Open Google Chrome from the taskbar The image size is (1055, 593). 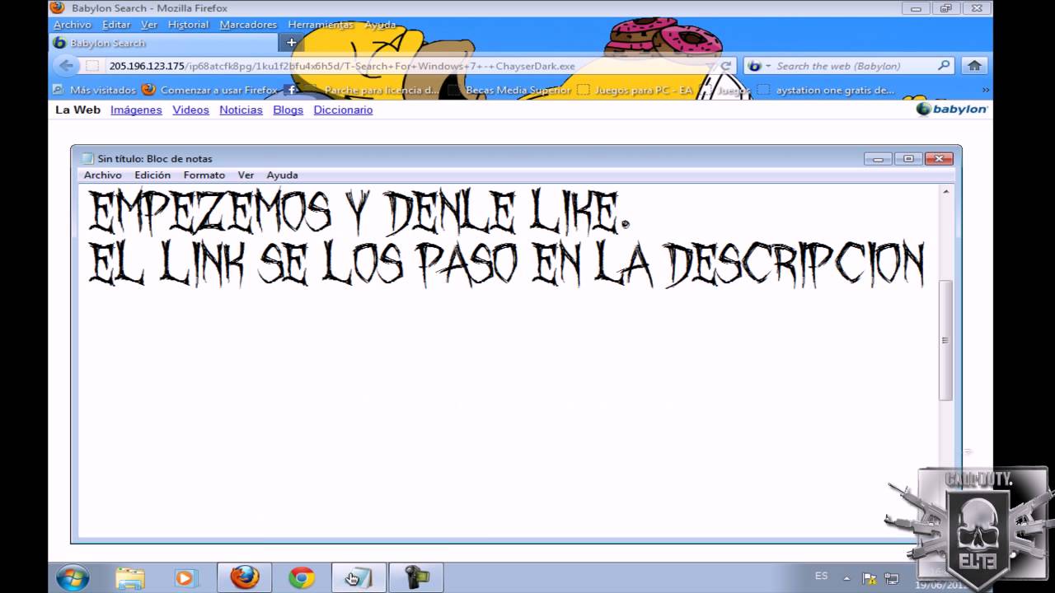coord(302,578)
